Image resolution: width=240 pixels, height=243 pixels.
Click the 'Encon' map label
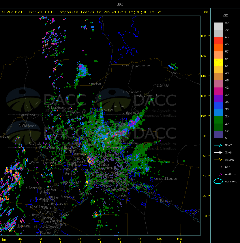pyautogui.click(x=173, y=73)
